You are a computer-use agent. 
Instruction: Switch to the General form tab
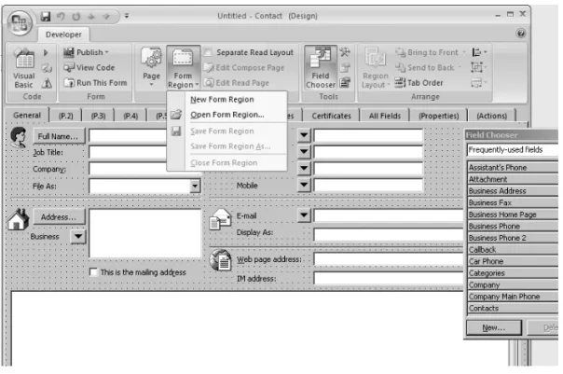coord(27,116)
